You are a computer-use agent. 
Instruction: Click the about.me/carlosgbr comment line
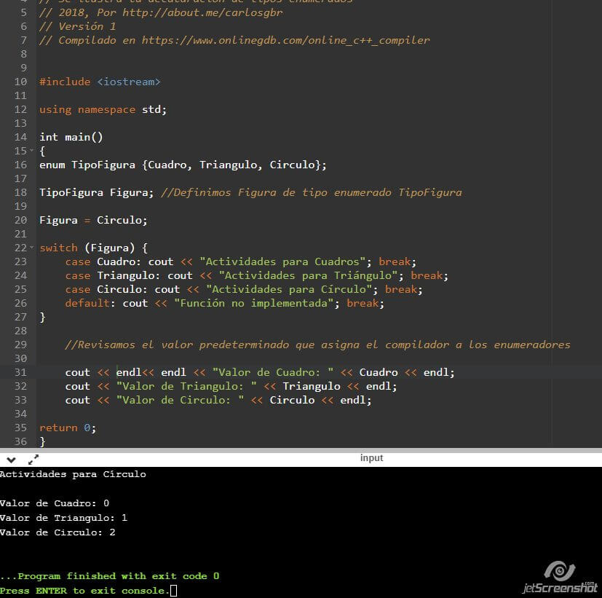coord(160,12)
